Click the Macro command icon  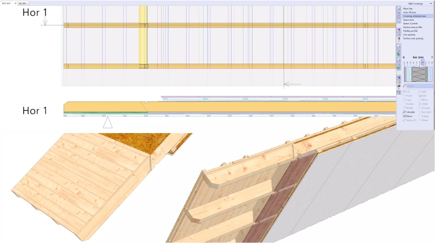tap(404, 116)
